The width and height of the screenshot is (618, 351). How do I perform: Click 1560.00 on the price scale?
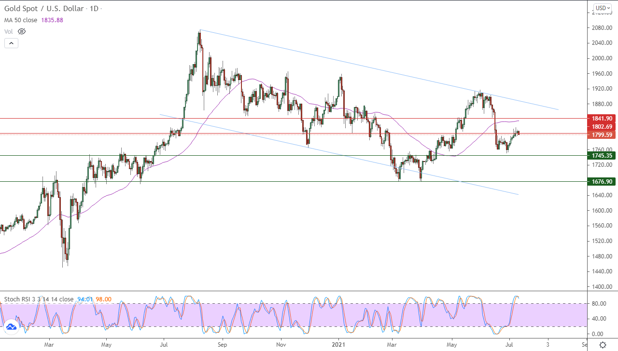click(x=603, y=226)
